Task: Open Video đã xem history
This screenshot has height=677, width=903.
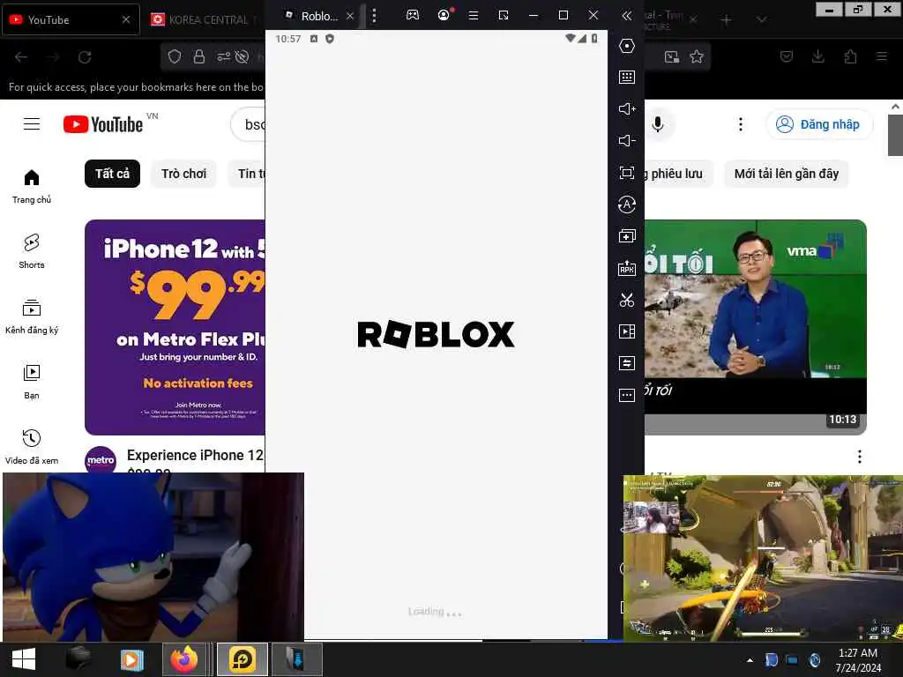Action: 32,447
